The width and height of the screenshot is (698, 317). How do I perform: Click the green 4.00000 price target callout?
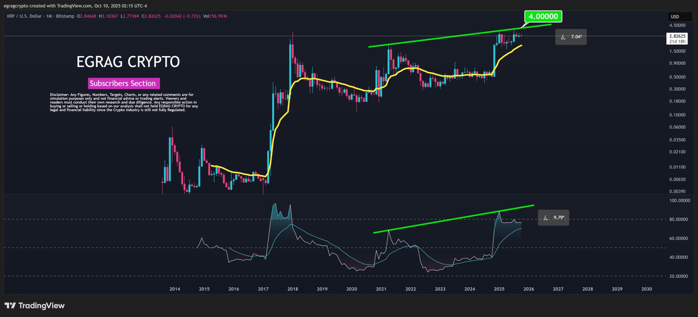(x=543, y=17)
